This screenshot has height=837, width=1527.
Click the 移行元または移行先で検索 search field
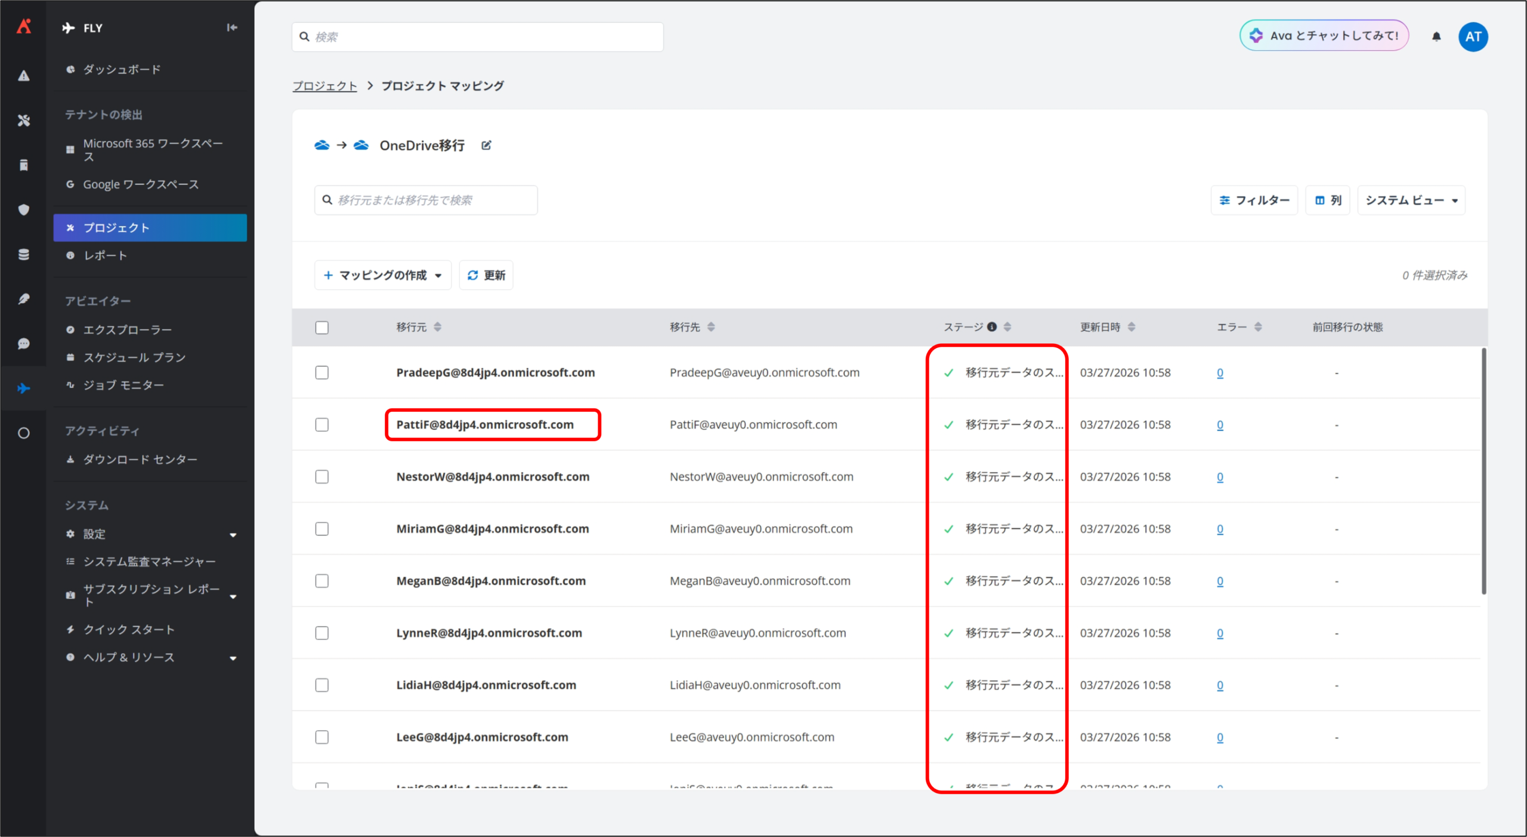coord(426,200)
